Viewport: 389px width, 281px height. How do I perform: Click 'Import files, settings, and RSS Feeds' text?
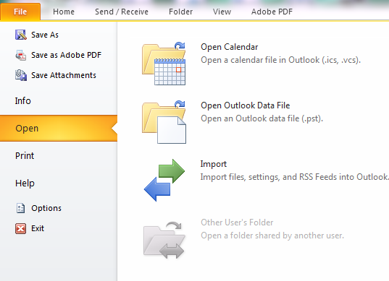294,177
